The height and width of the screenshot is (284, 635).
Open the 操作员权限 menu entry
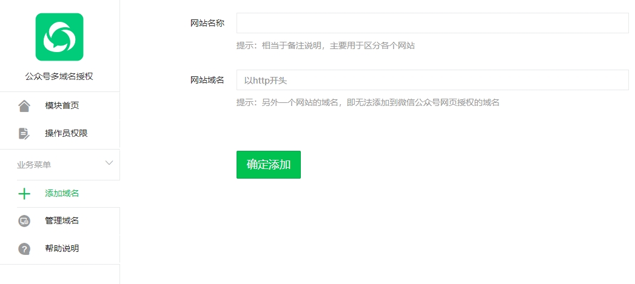coord(67,133)
